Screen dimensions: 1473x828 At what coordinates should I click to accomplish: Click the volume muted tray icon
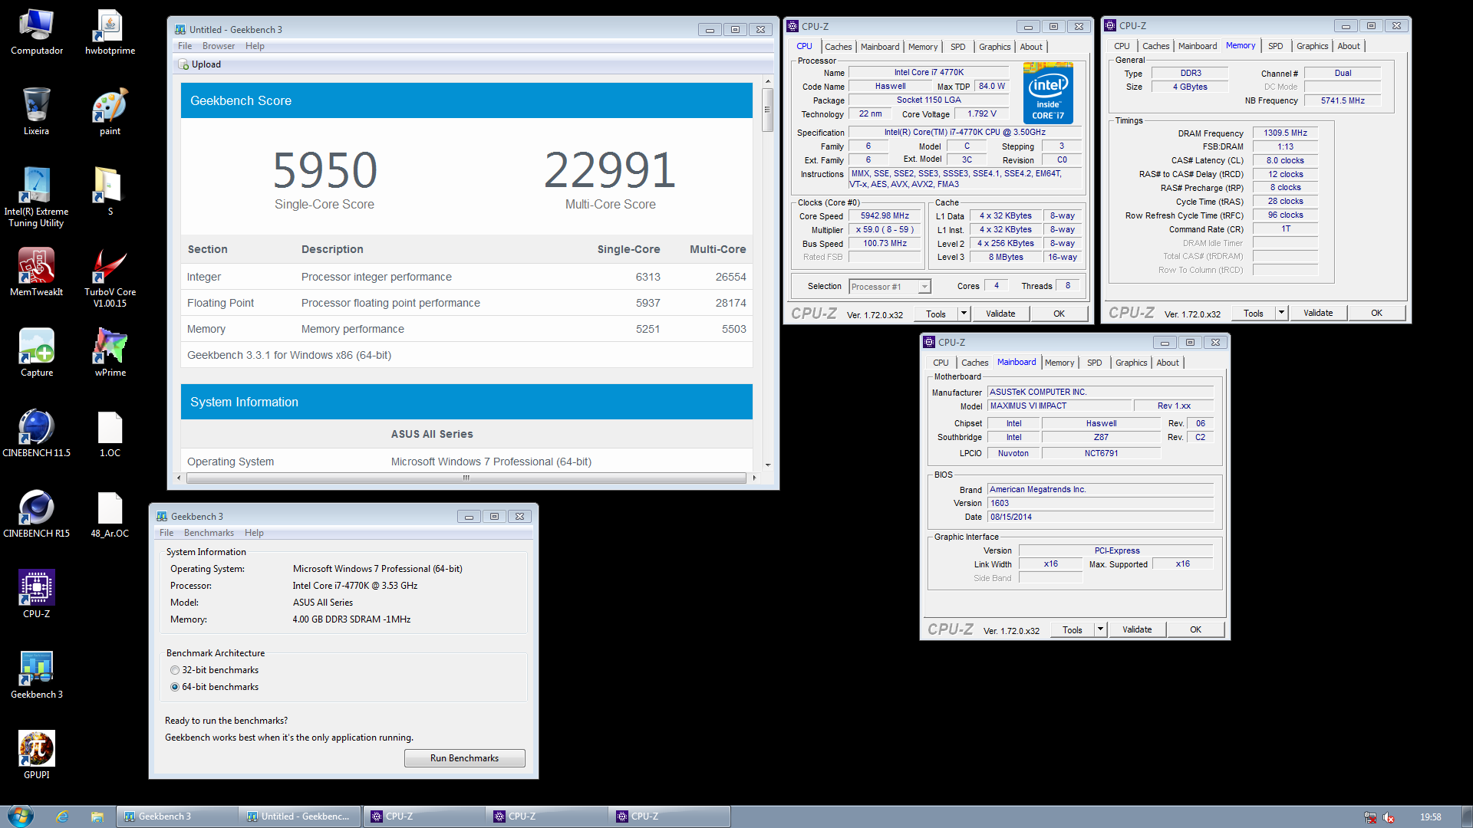click(1388, 817)
